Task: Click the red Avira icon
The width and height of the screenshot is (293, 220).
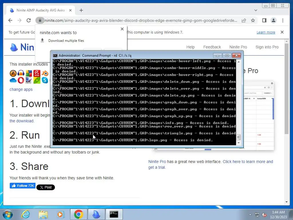Action: click(x=37, y=73)
